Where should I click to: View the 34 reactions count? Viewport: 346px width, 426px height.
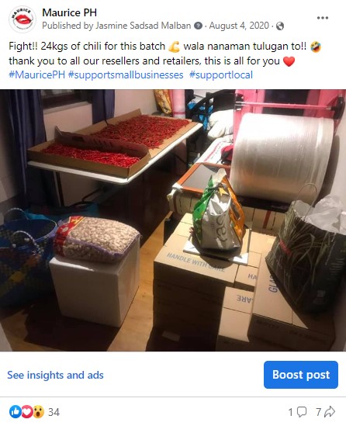(x=54, y=412)
